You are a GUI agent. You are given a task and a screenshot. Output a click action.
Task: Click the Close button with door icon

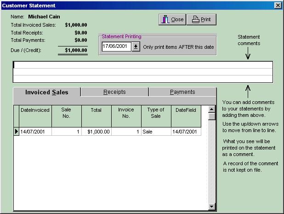coord(172,19)
